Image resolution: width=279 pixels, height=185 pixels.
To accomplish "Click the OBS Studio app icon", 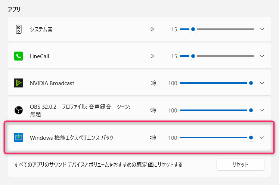I will (x=19, y=110).
